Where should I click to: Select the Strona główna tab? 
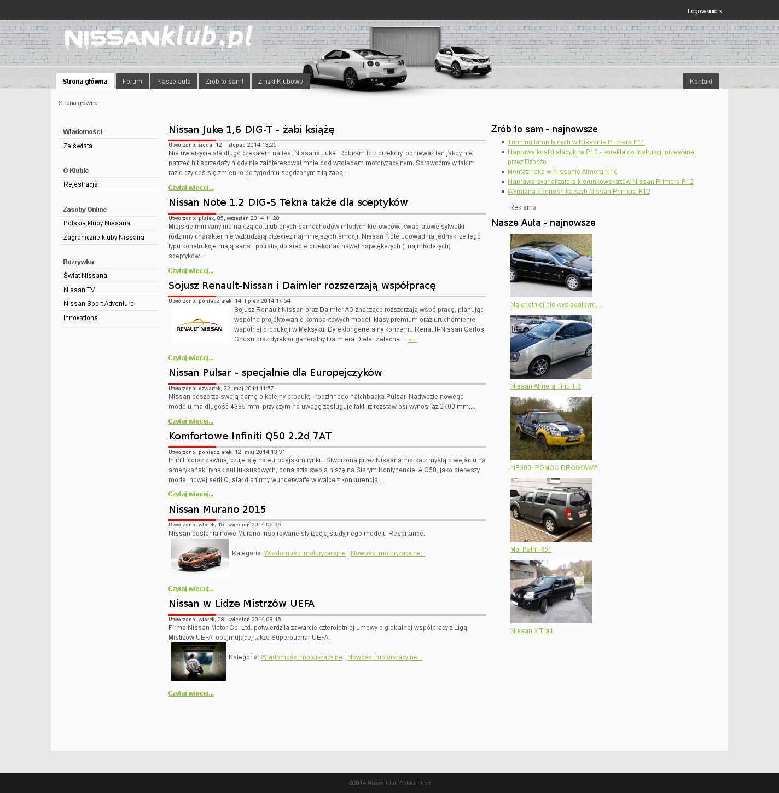tap(85, 82)
